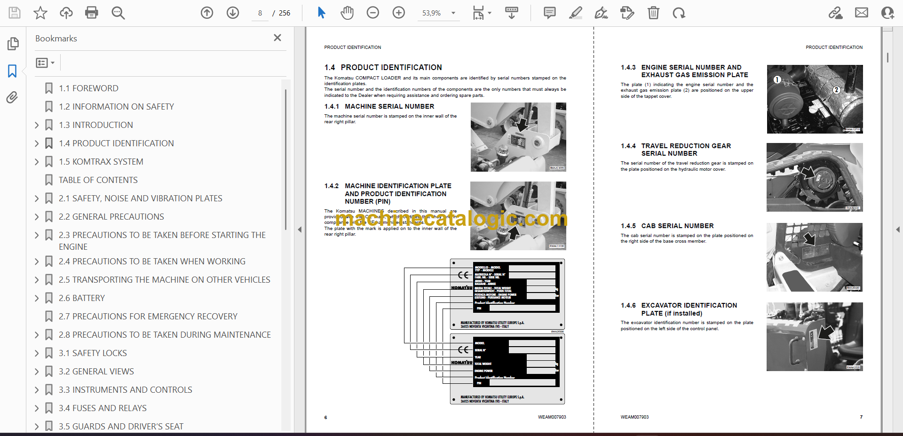Click the machine serial number photo
This screenshot has width=903, height=436.
pyautogui.click(x=518, y=137)
